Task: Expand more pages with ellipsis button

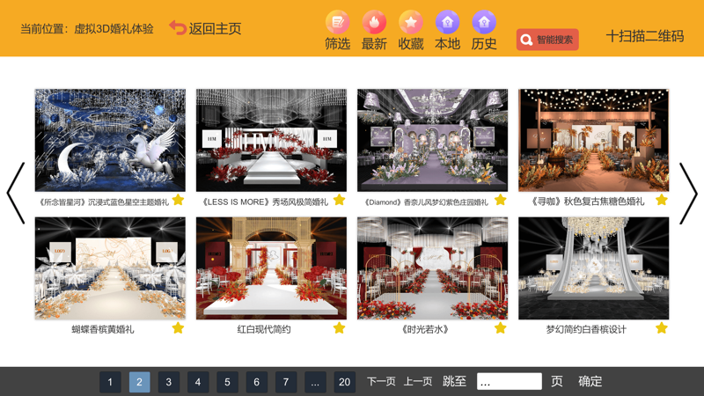Action: 315,382
